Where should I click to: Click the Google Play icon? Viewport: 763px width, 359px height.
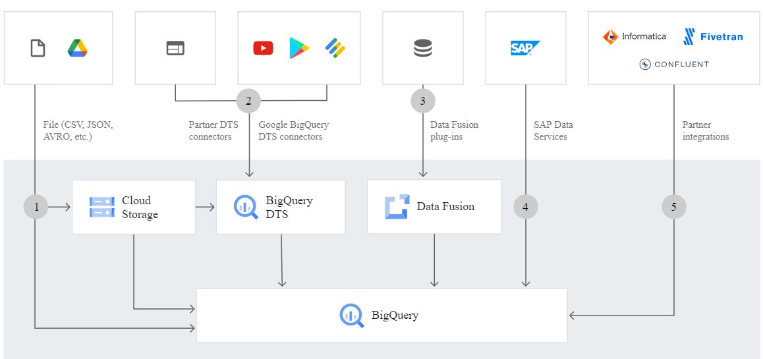click(x=299, y=48)
